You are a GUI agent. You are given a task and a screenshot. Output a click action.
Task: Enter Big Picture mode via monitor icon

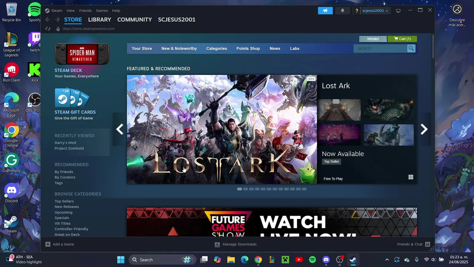click(398, 11)
